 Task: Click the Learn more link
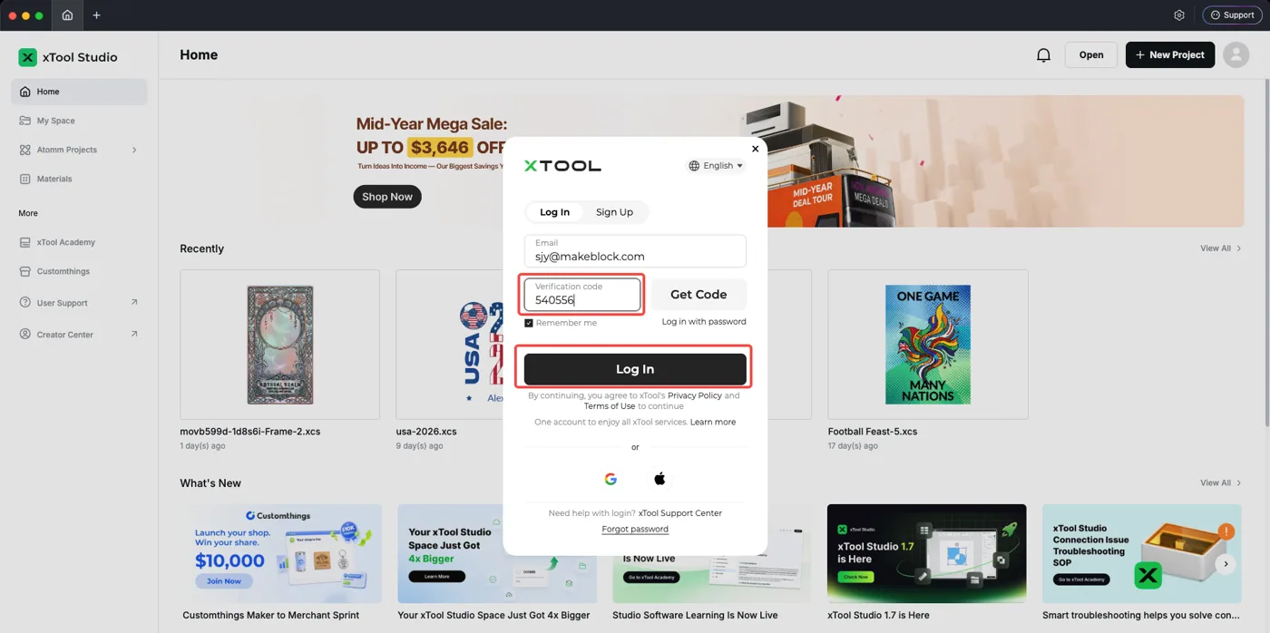click(713, 423)
